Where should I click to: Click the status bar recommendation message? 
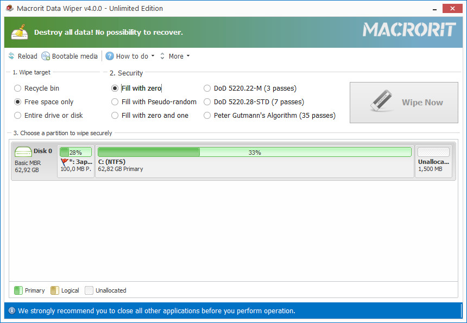[156, 311]
